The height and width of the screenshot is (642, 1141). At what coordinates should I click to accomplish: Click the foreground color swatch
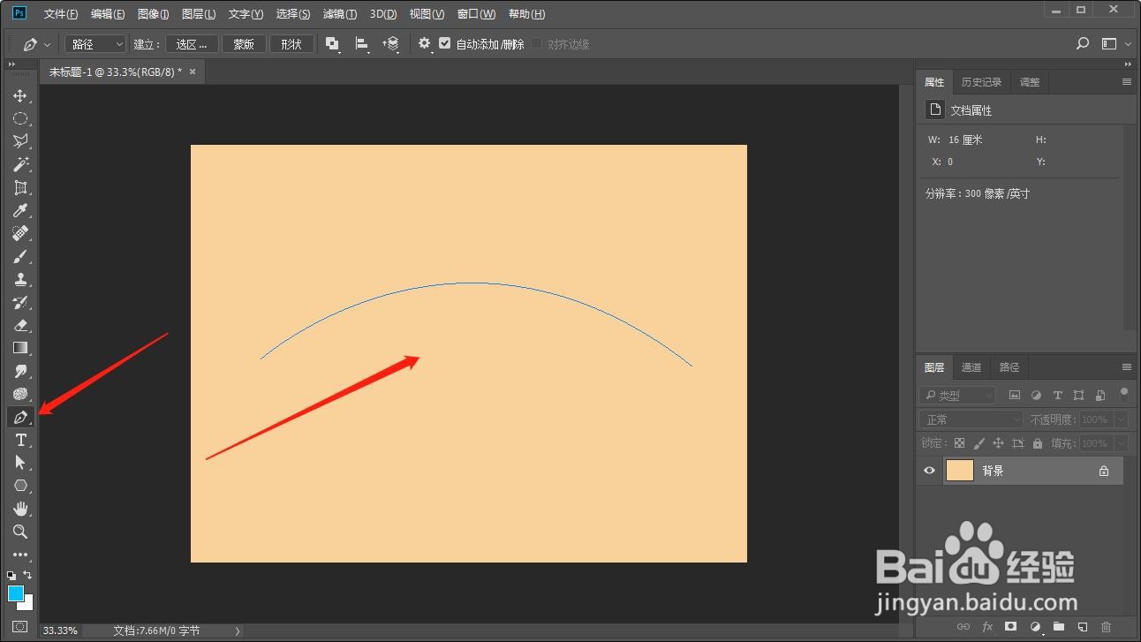pyautogui.click(x=16, y=593)
